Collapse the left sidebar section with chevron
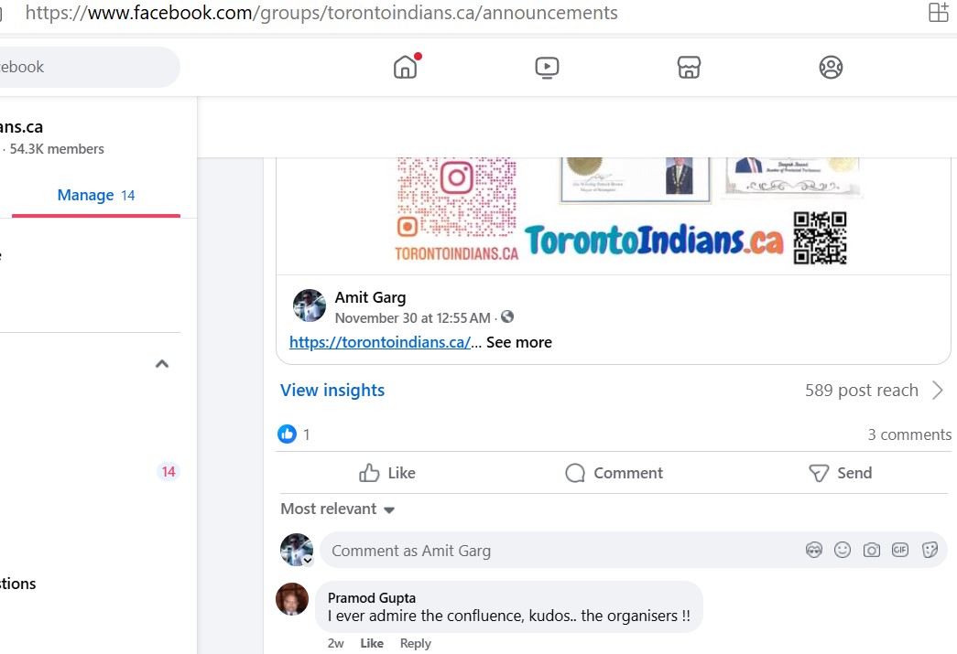Viewport: 957px width, 654px height. (x=162, y=364)
